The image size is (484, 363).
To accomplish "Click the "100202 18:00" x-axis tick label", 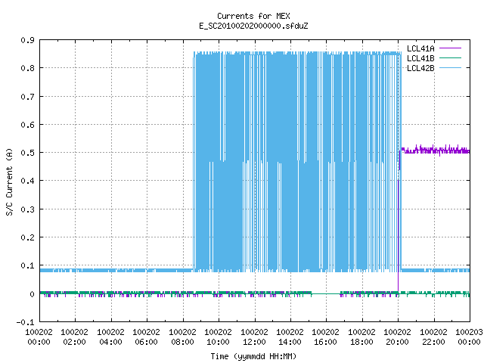I will pos(361,337).
